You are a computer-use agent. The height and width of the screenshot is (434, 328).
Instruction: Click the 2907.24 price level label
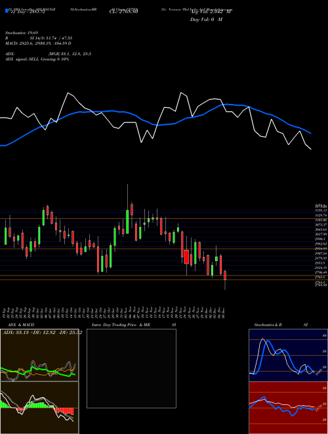pyautogui.click(x=321, y=253)
